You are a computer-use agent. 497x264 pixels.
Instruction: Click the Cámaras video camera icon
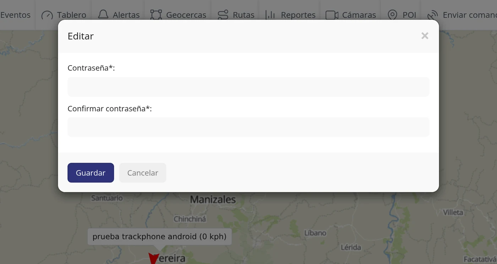click(332, 15)
